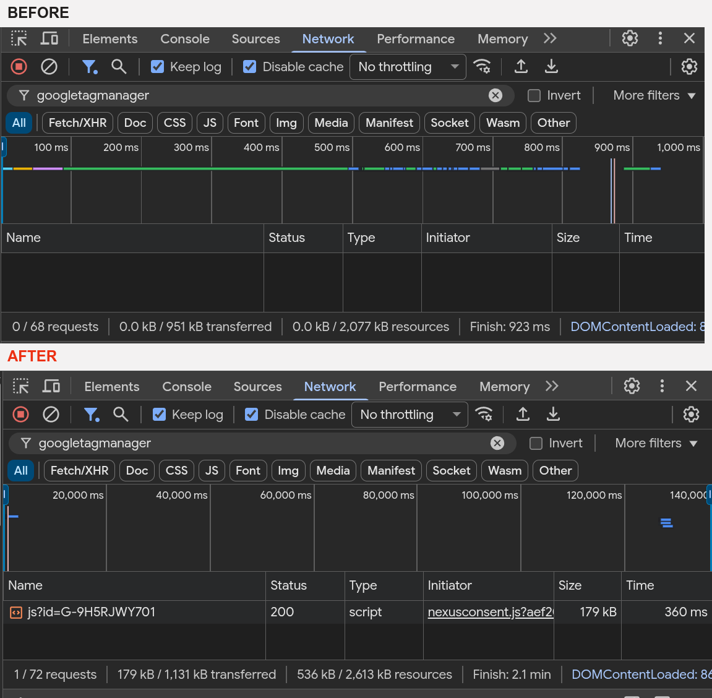The image size is (712, 698).
Task: Toggle filter funnel icon in AFTER panel
Action: (92, 415)
